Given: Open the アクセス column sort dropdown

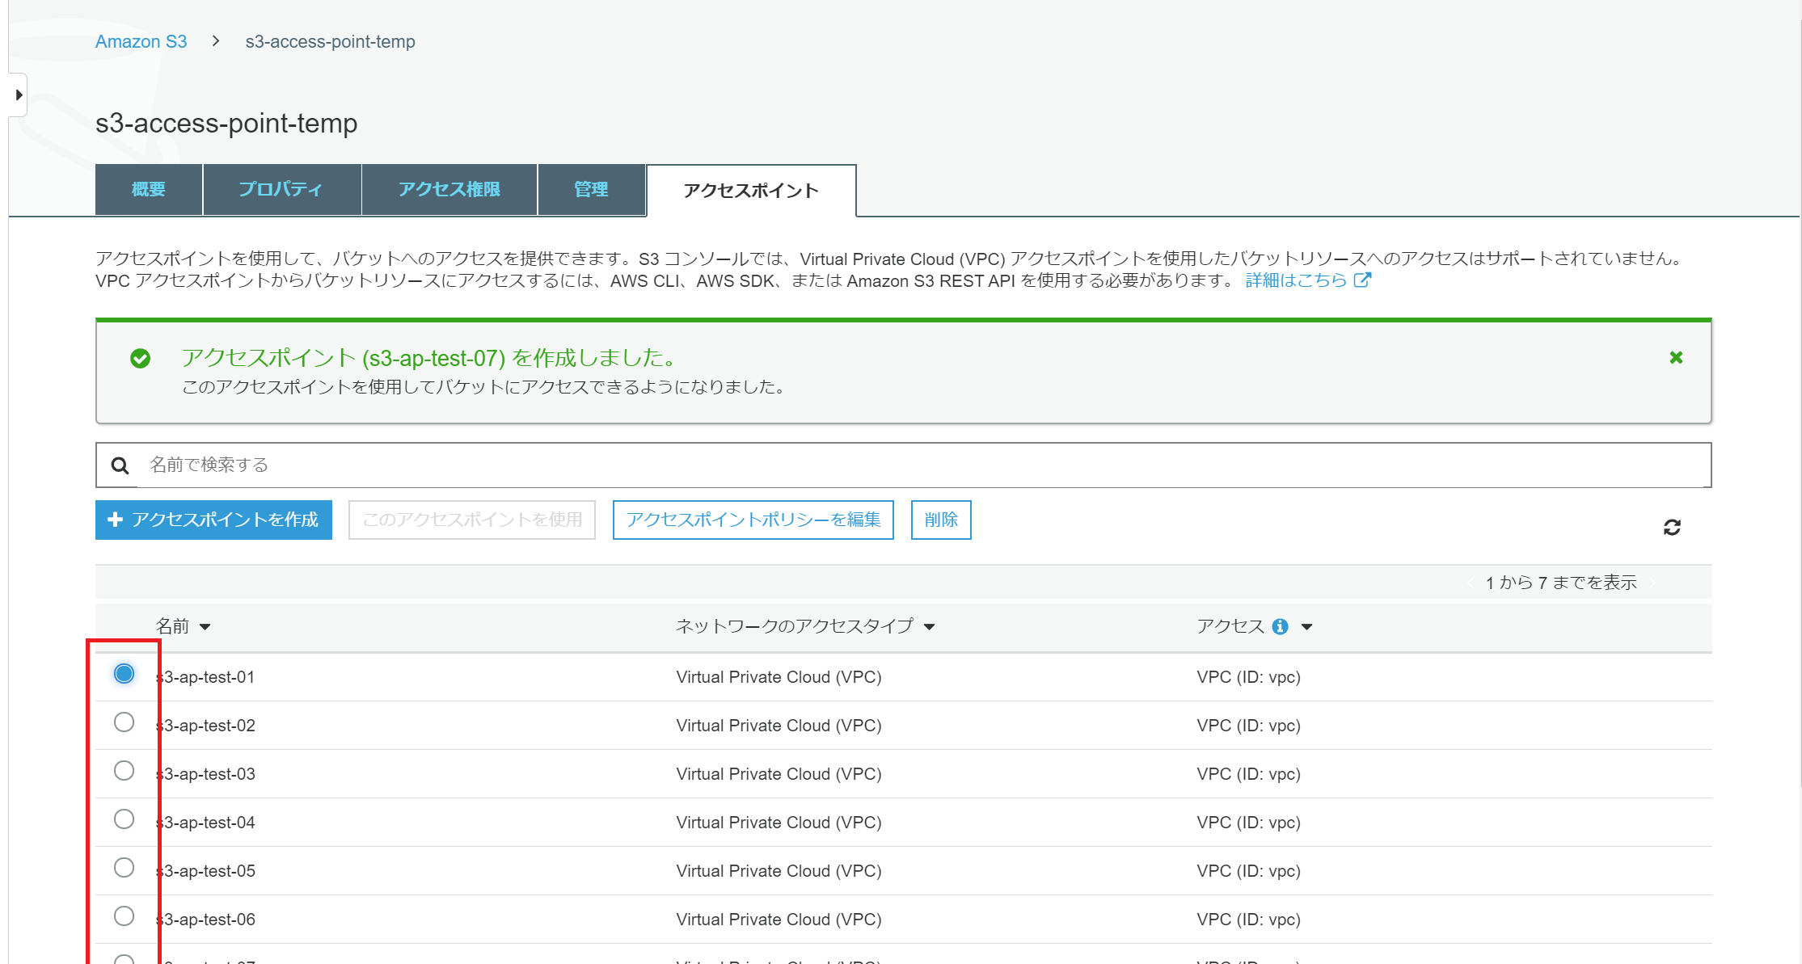Looking at the screenshot, I should 1307,626.
